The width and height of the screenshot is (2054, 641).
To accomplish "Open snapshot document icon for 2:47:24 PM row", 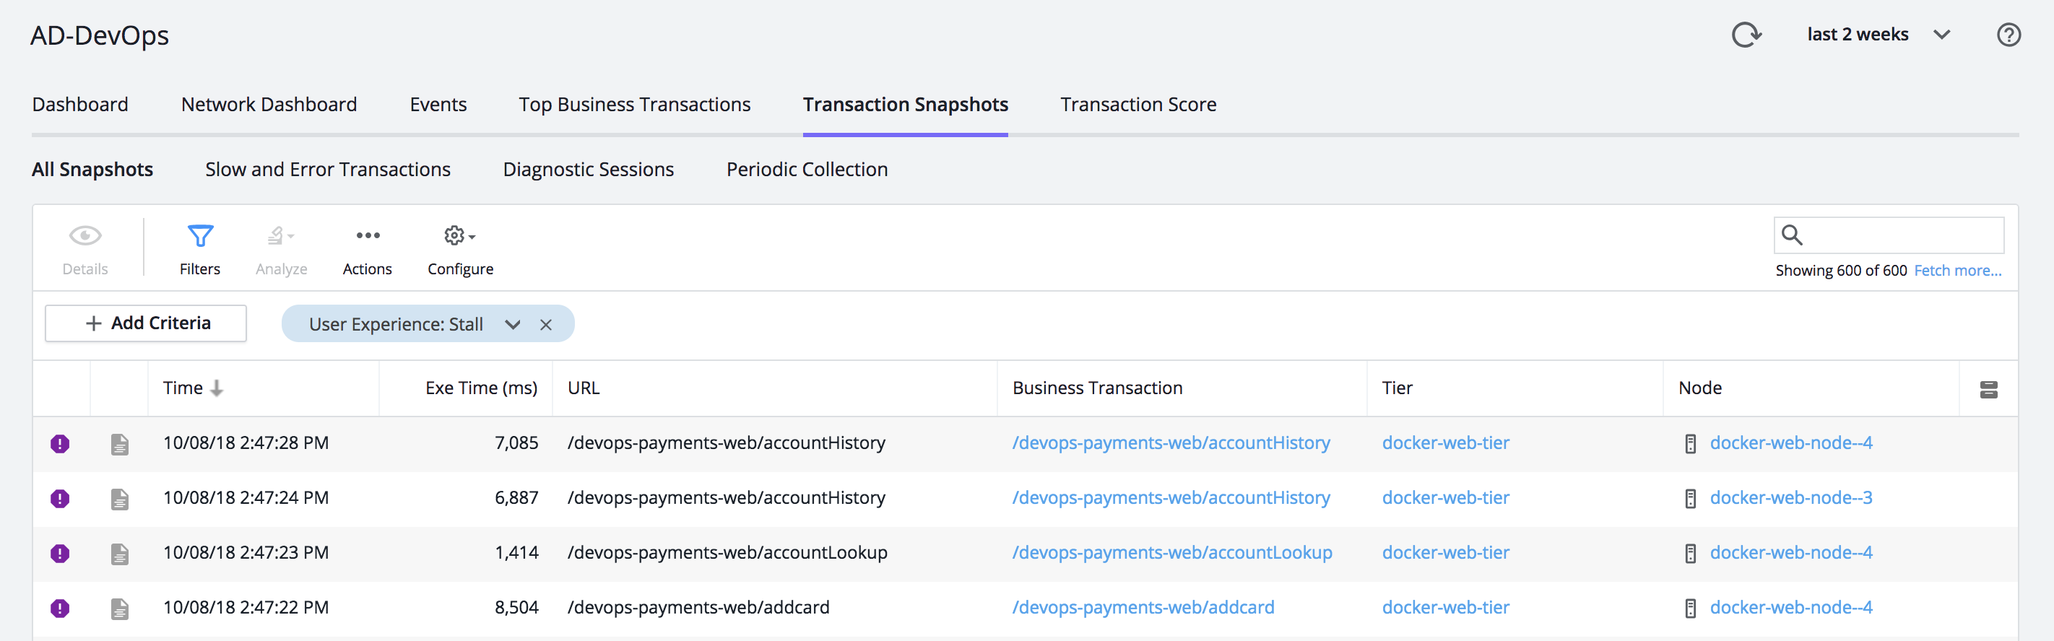I will [120, 499].
